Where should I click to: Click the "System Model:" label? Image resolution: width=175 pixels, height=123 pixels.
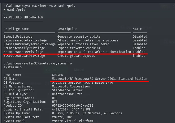pyautogui.click(x=15, y=121)
